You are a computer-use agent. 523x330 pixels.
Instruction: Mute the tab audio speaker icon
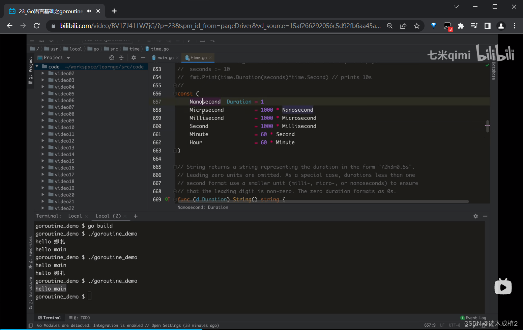tap(89, 11)
